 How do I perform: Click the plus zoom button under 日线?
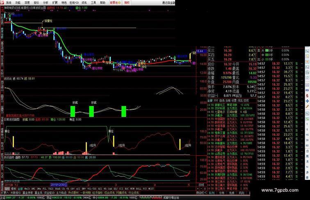pos(198,189)
